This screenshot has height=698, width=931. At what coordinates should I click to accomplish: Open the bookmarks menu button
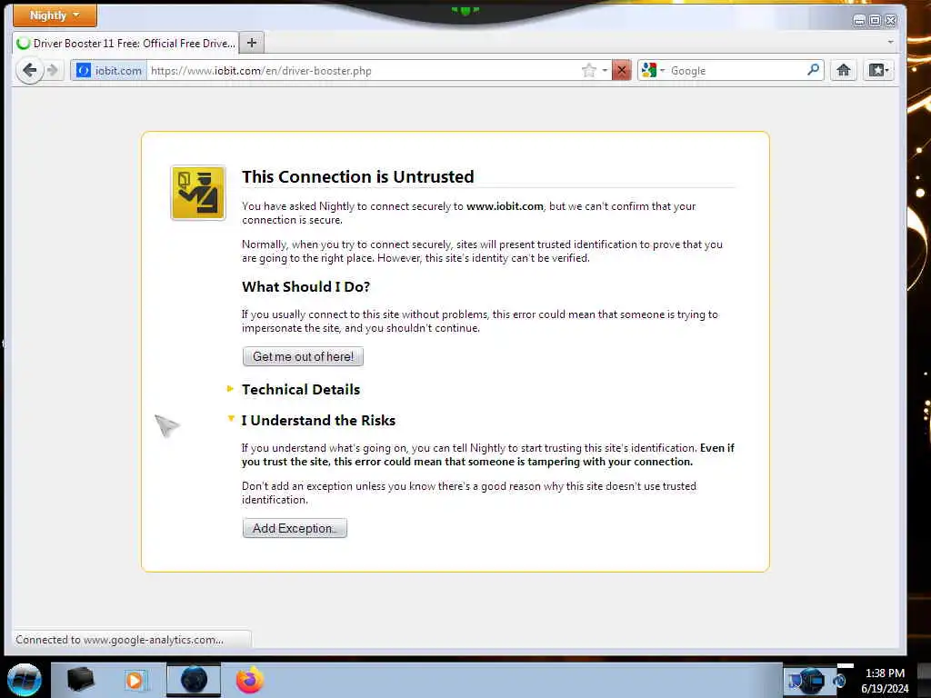coord(878,71)
